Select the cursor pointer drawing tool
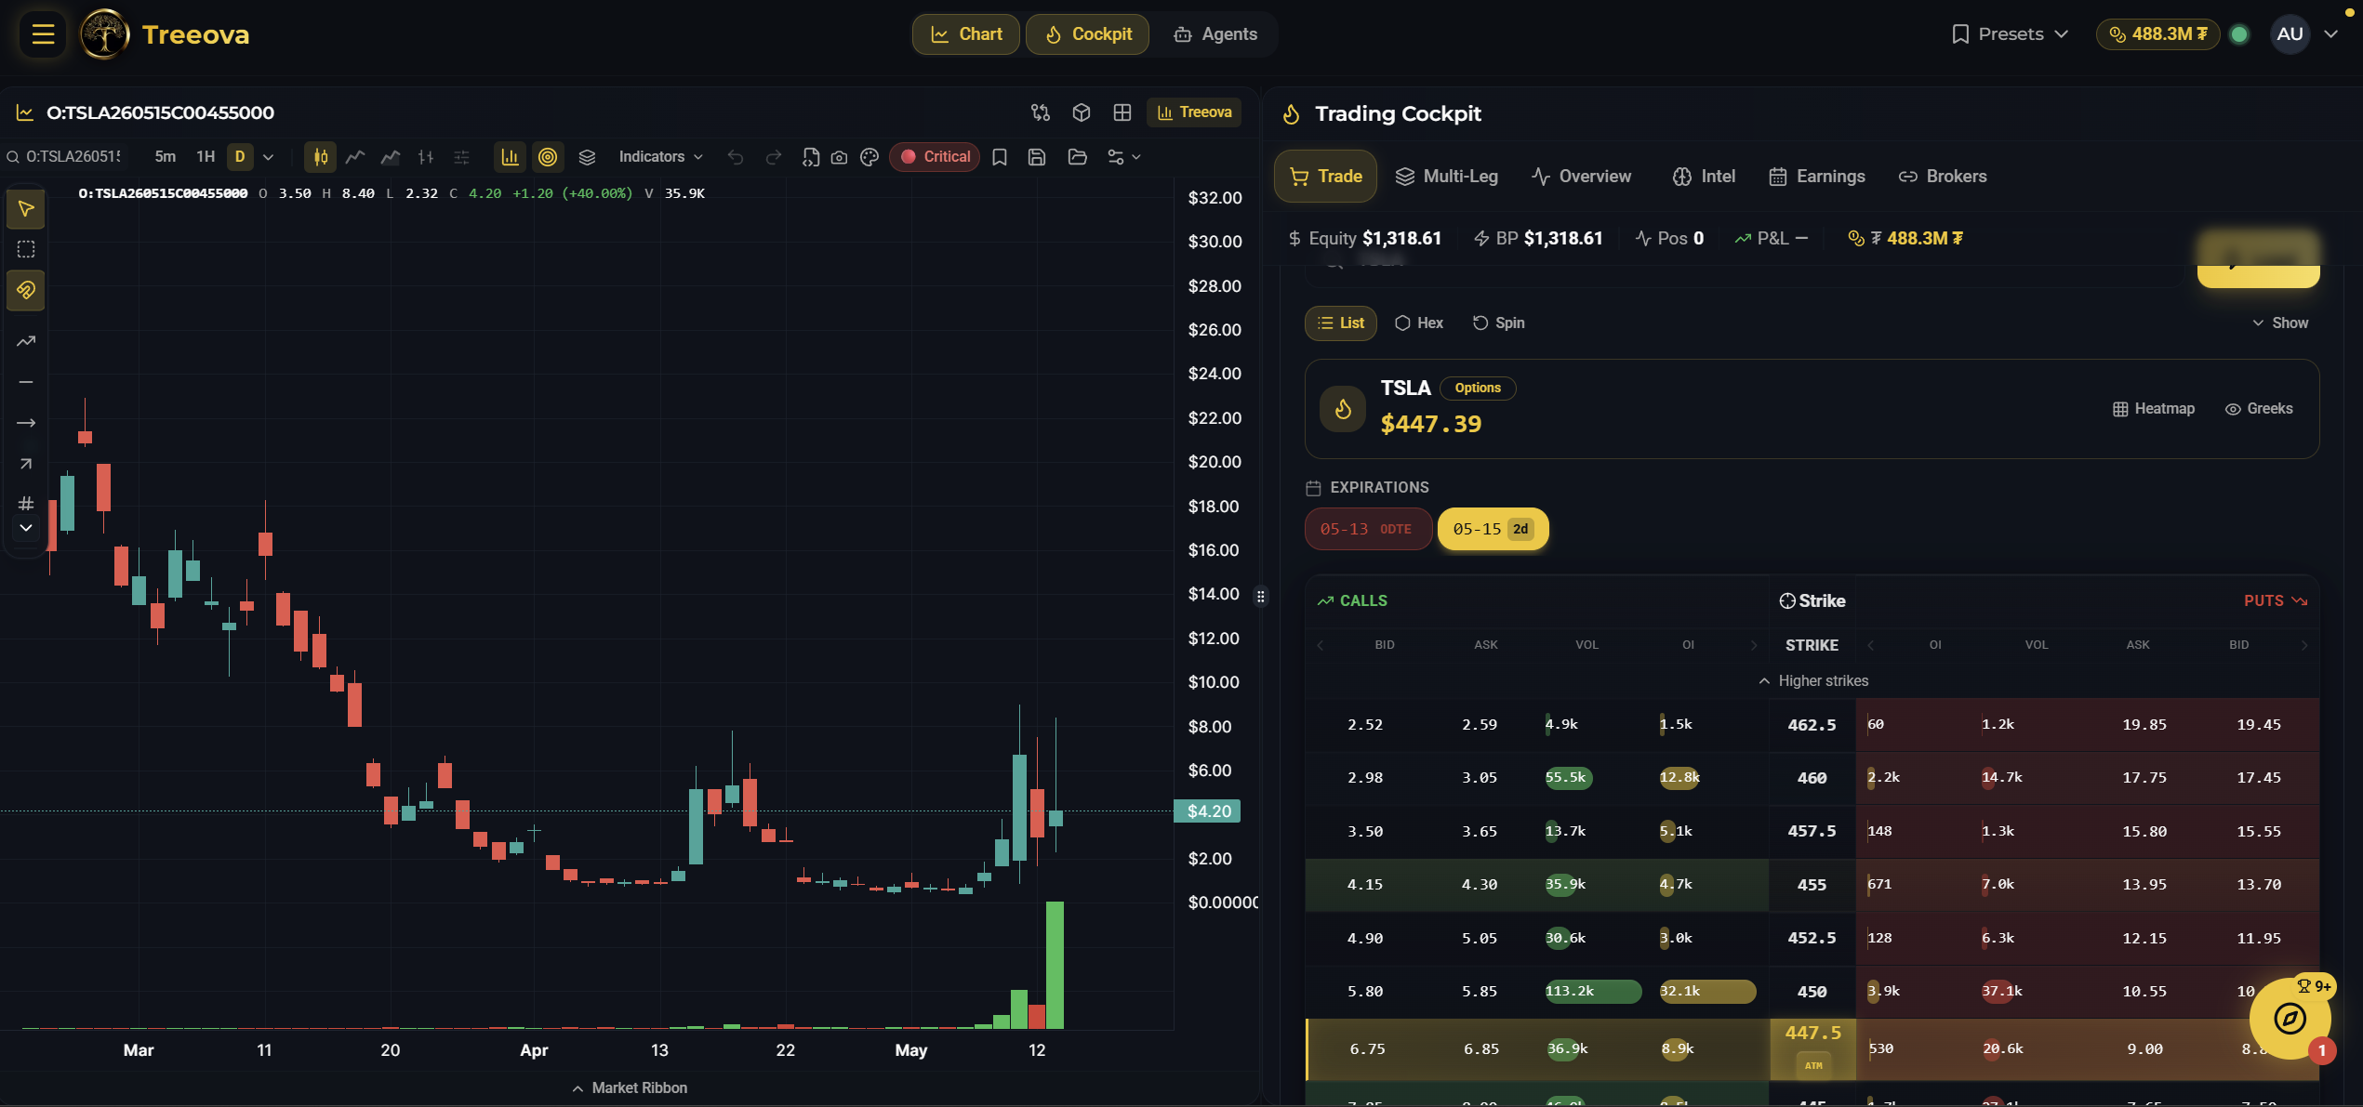This screenshot has height=1107, width=2363. coord(26,209)
